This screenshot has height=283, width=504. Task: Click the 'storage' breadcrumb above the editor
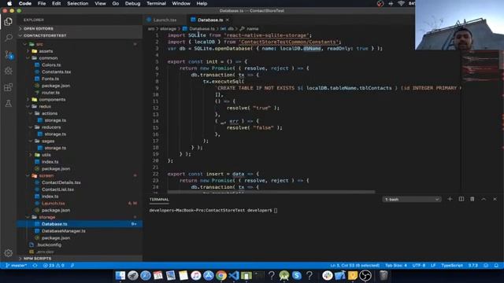[168, 29]
